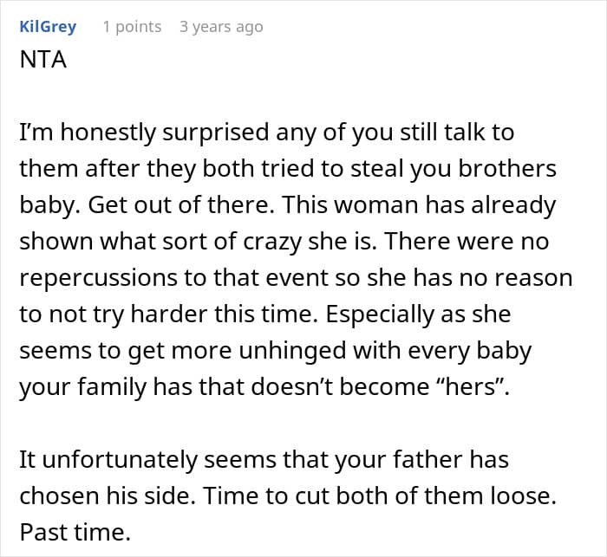
Task: Click the phrase "try harder this time"
Action: 162,314
